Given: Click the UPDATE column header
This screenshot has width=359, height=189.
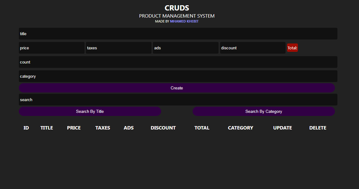Looking at the screenshot, I should pos(282,128).
